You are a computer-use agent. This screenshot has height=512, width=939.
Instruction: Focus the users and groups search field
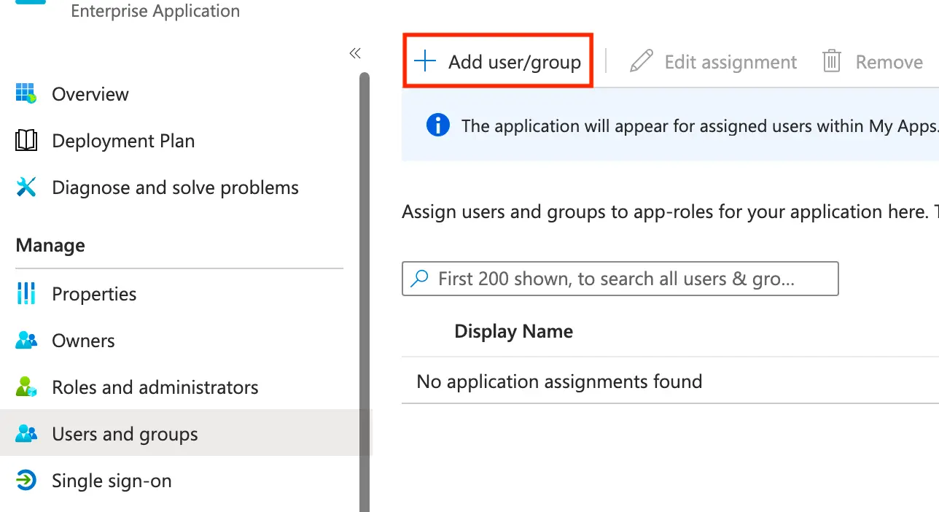(627, 279)
